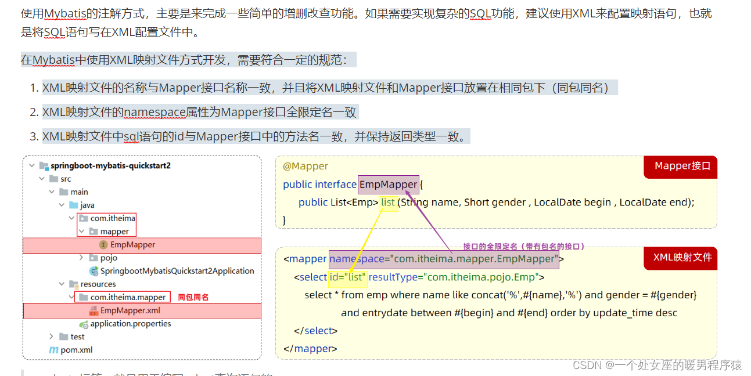Select SpringbootMybatisQuickstart2Application class name
This screenshot has height=376, width=751.
coord(177,271)
